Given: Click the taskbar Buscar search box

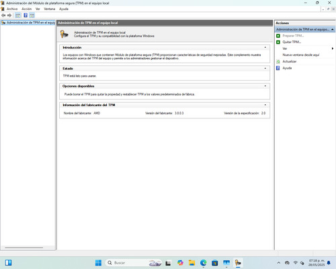Looking at the screenshot, I should coord(134,263).
